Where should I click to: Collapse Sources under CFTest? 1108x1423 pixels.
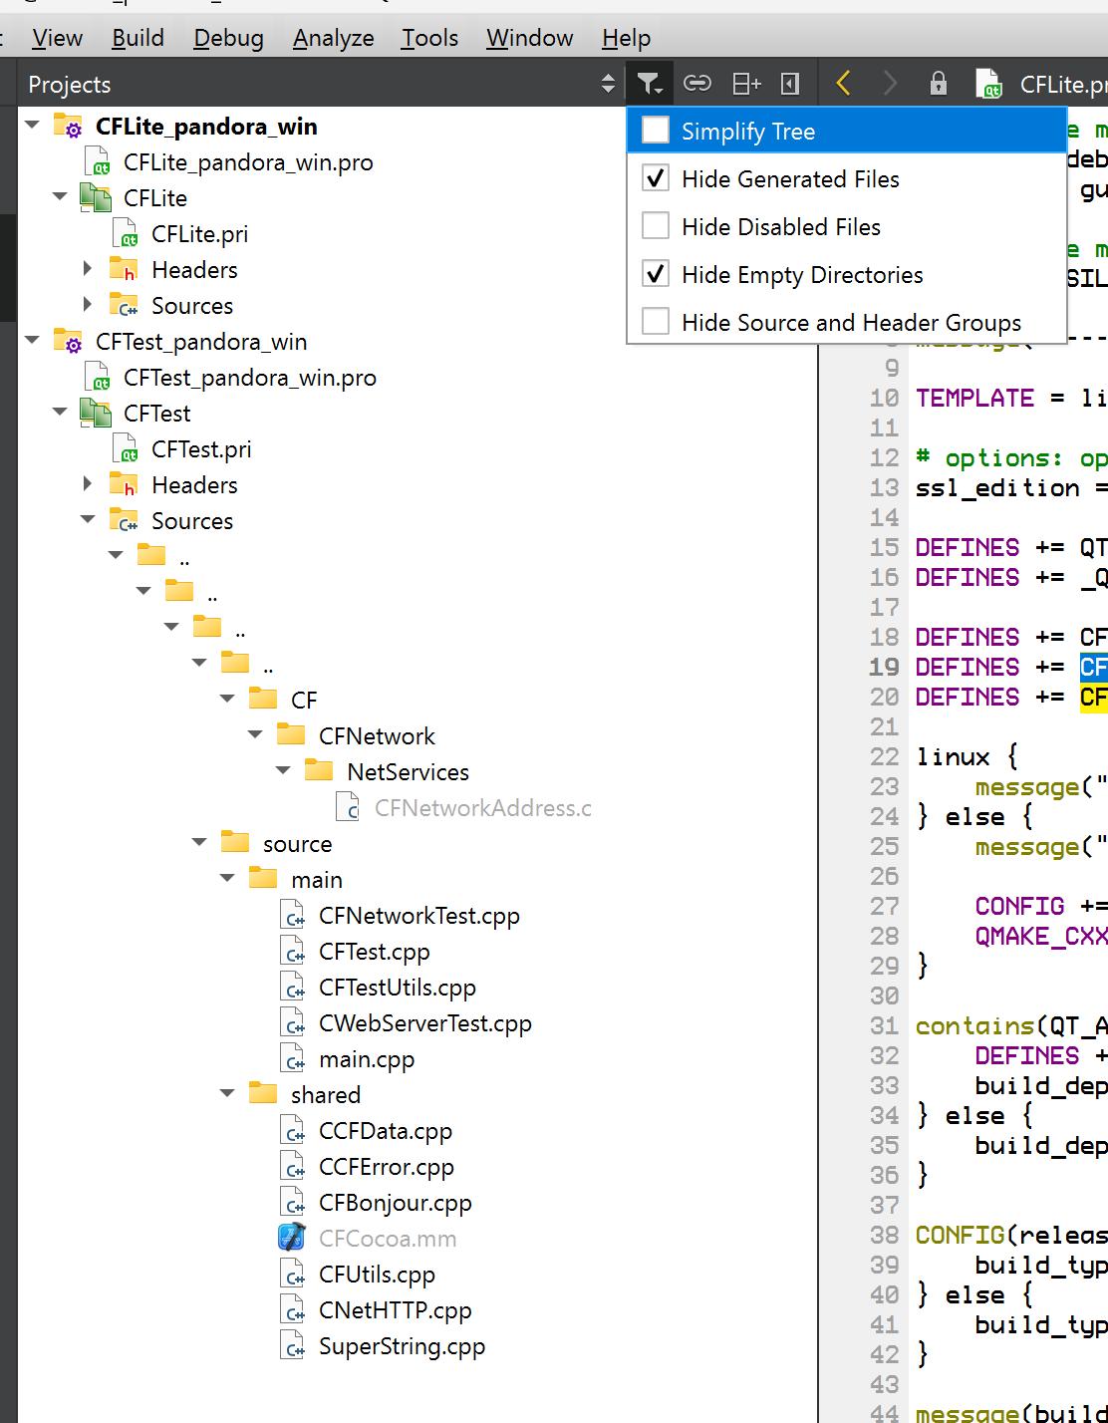[x=88, y=519]
